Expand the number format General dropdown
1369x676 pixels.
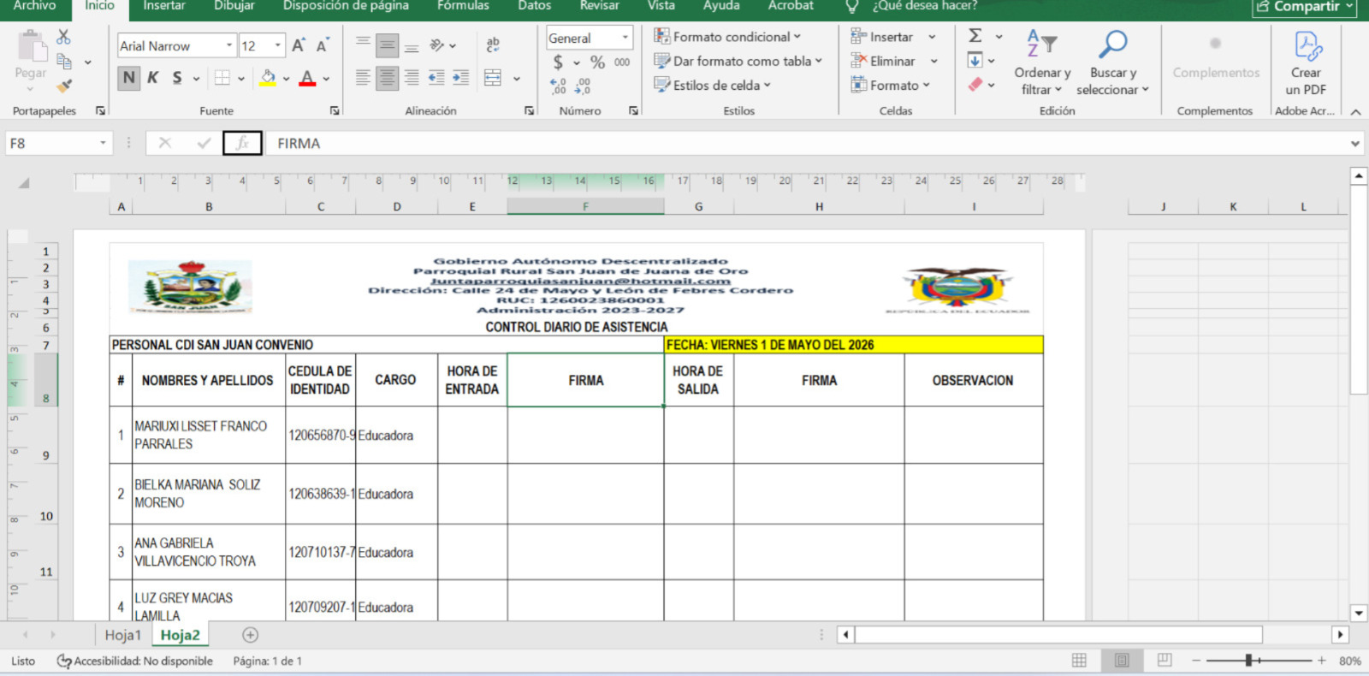click(625, 38)
